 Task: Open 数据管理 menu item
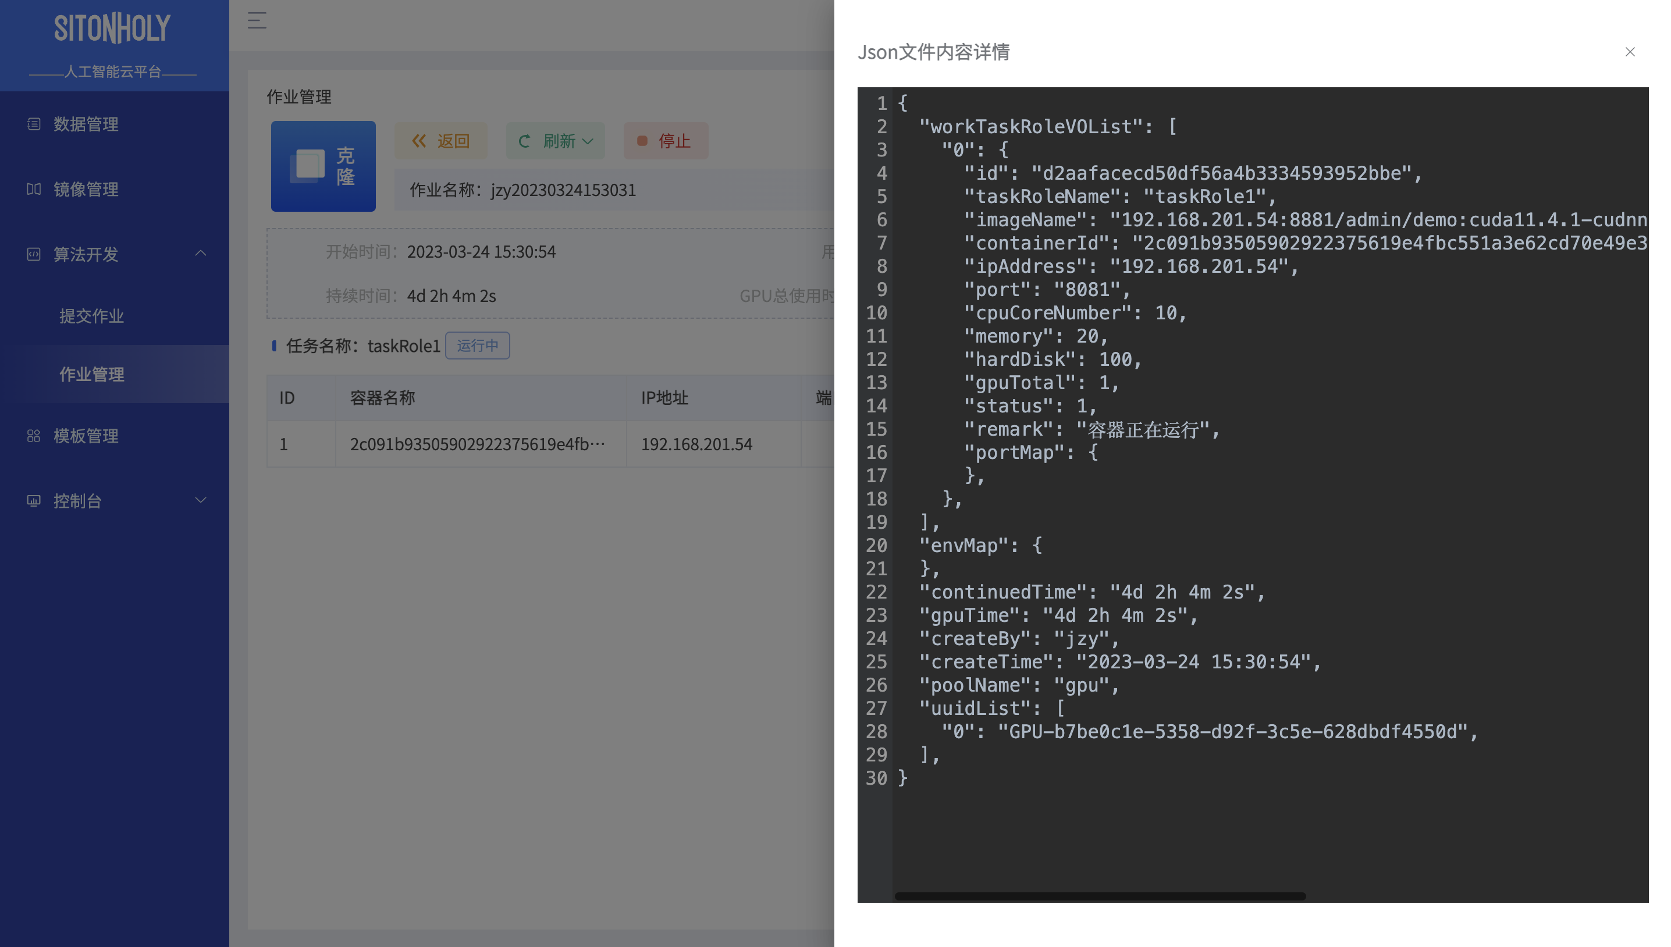[115, 123]
